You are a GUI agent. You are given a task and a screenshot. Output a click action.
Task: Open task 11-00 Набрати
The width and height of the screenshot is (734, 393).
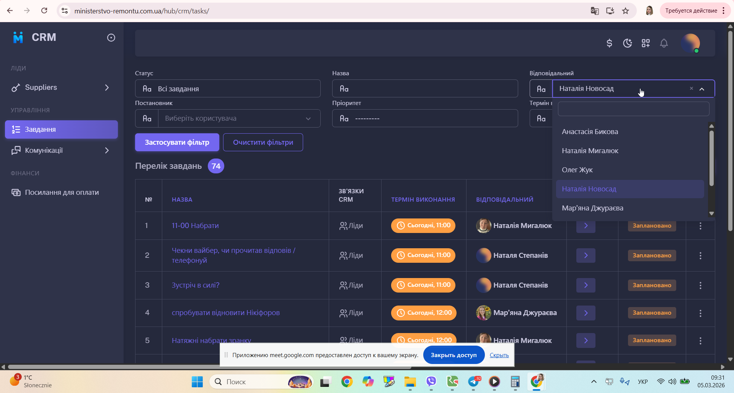tap(195, 226)
